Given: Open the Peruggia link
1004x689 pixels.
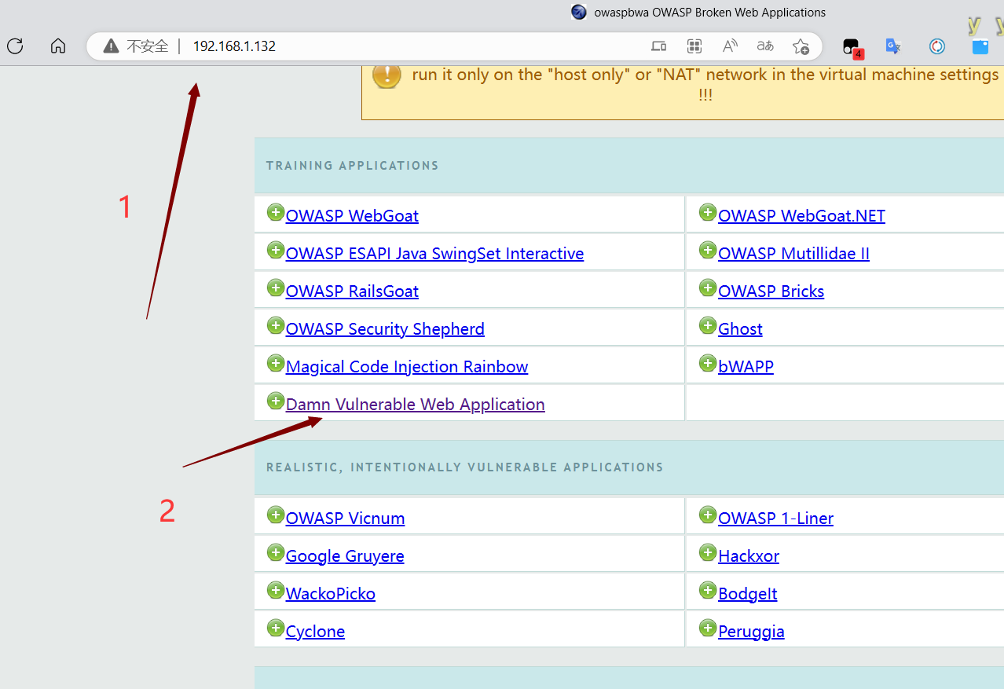Looking at the screenshot, I should [x=751, y=632].
